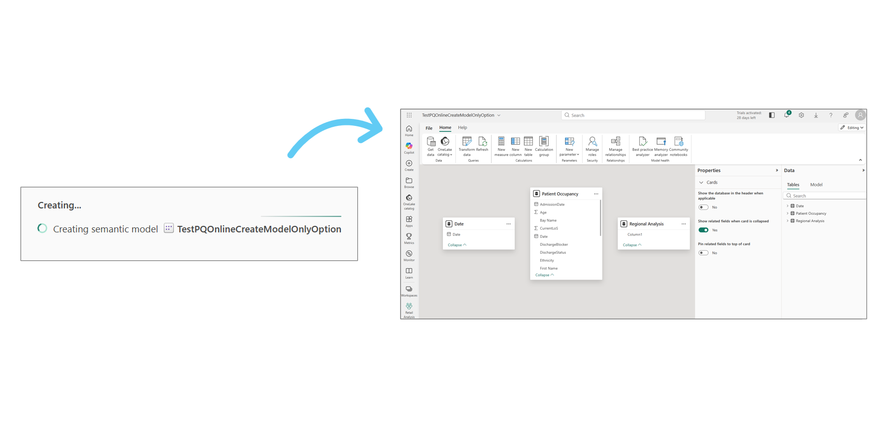
Task: Open Learn in the left sidebar
Action: click(409, 273)
